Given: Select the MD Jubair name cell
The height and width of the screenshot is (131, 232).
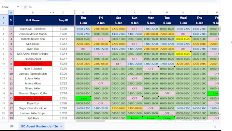Looking at the screenshot, I should (33, 44).
